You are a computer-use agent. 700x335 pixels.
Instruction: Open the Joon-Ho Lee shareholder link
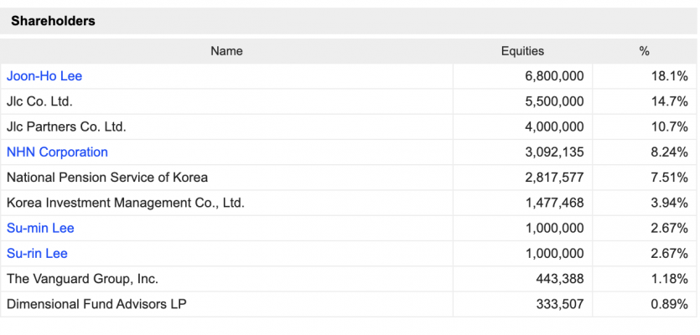[44, 76]
